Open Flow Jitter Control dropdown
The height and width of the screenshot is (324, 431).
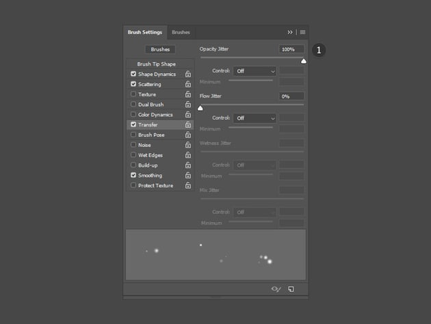coord(254,118)
